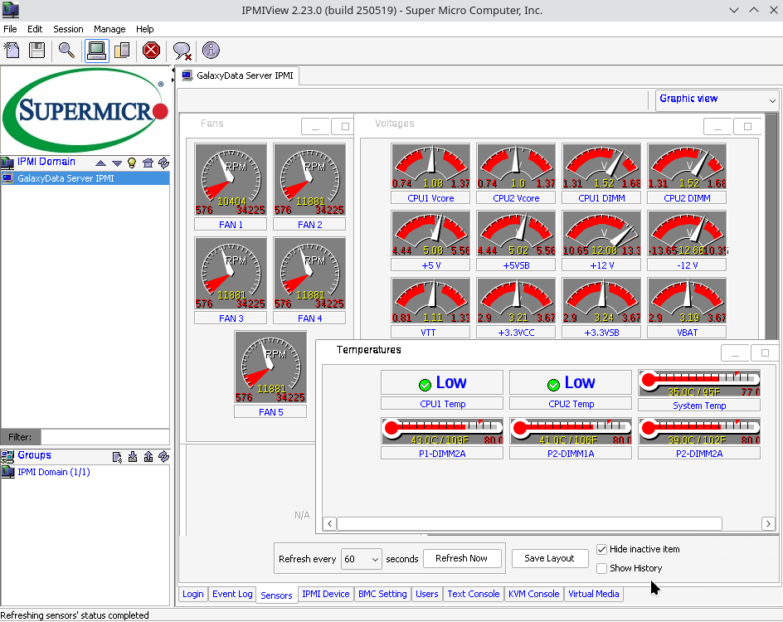Select GalaxyData Server IPMI in domain tree
Viewport: 783px width, 622px height.
85,178
